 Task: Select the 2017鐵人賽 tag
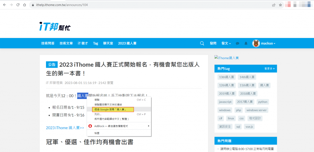click(x=245, y=102)
